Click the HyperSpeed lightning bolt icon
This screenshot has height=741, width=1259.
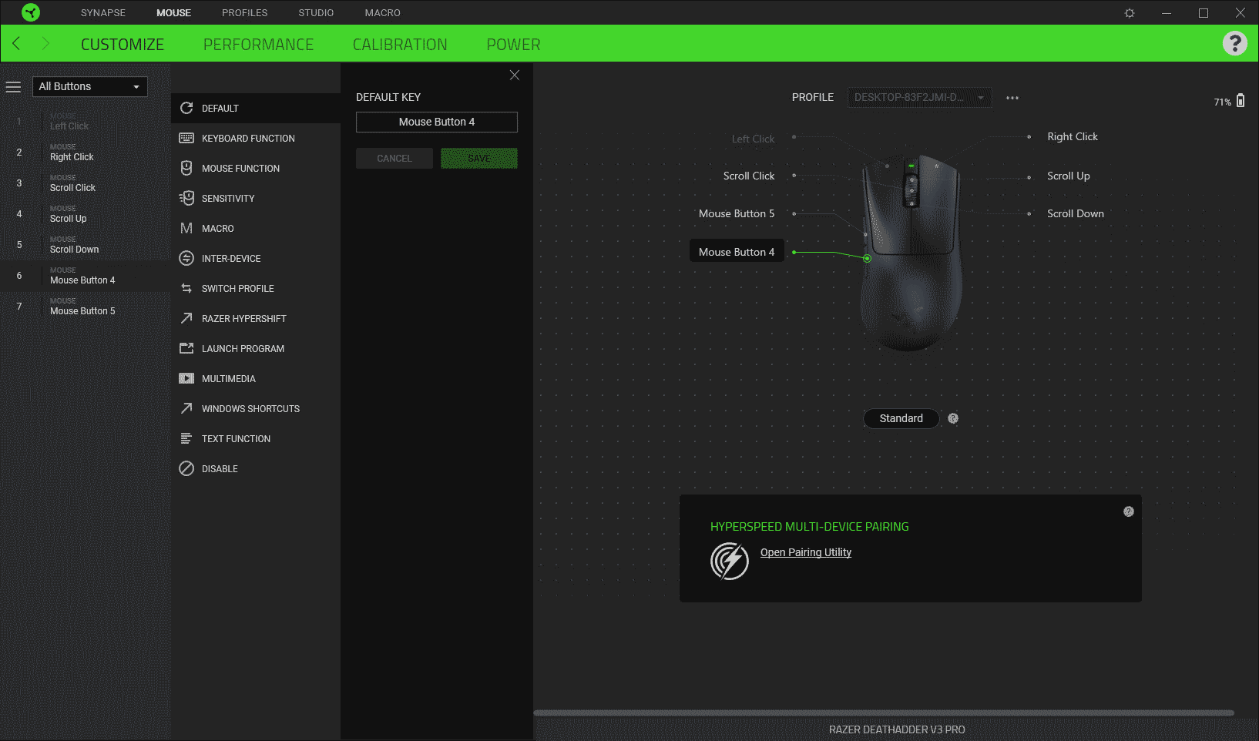click(x=730, y=561)
